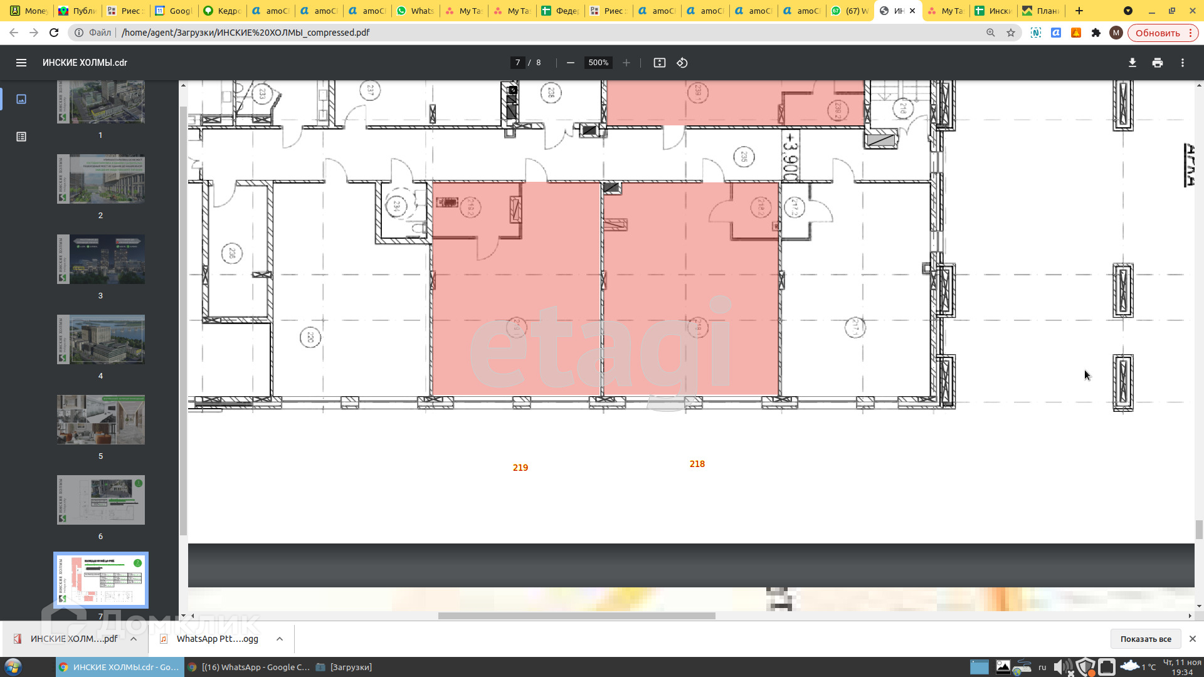Reload the page in the browser
This screenshot has width=1204, height=677.
tap(54, 33)
